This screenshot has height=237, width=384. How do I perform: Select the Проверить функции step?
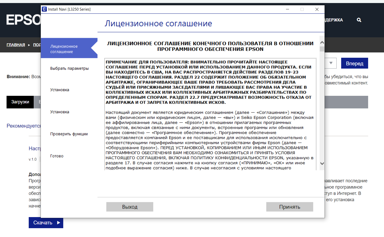(69, 134)
